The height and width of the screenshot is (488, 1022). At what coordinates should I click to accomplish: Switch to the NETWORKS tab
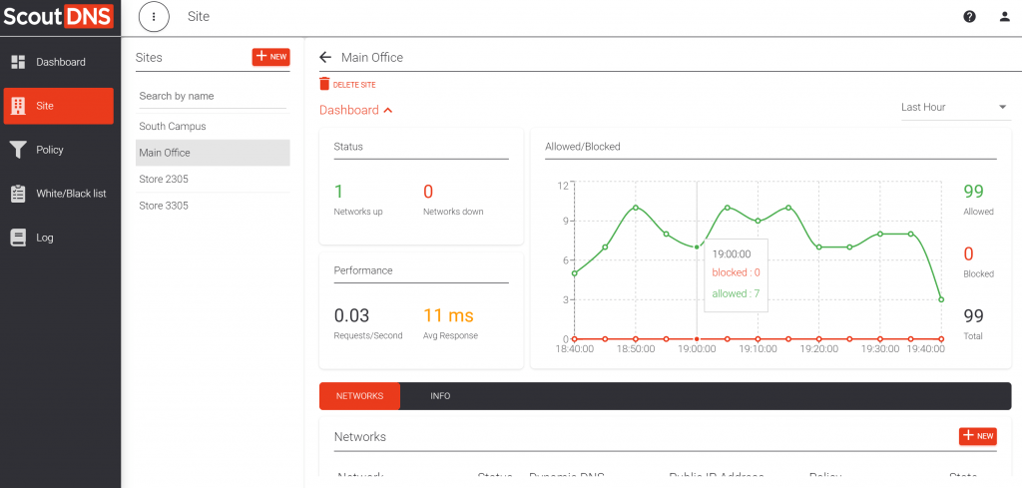[359, 396]
